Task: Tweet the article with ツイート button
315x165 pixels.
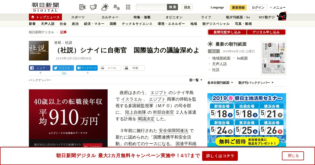Action: [63, 68]
